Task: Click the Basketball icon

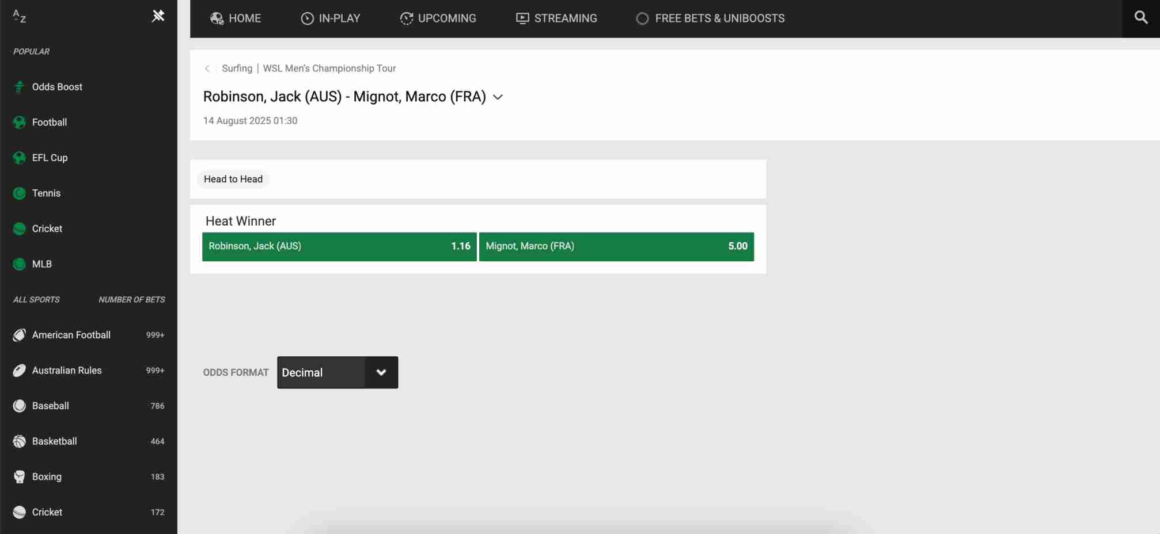Action: (19, 441)
